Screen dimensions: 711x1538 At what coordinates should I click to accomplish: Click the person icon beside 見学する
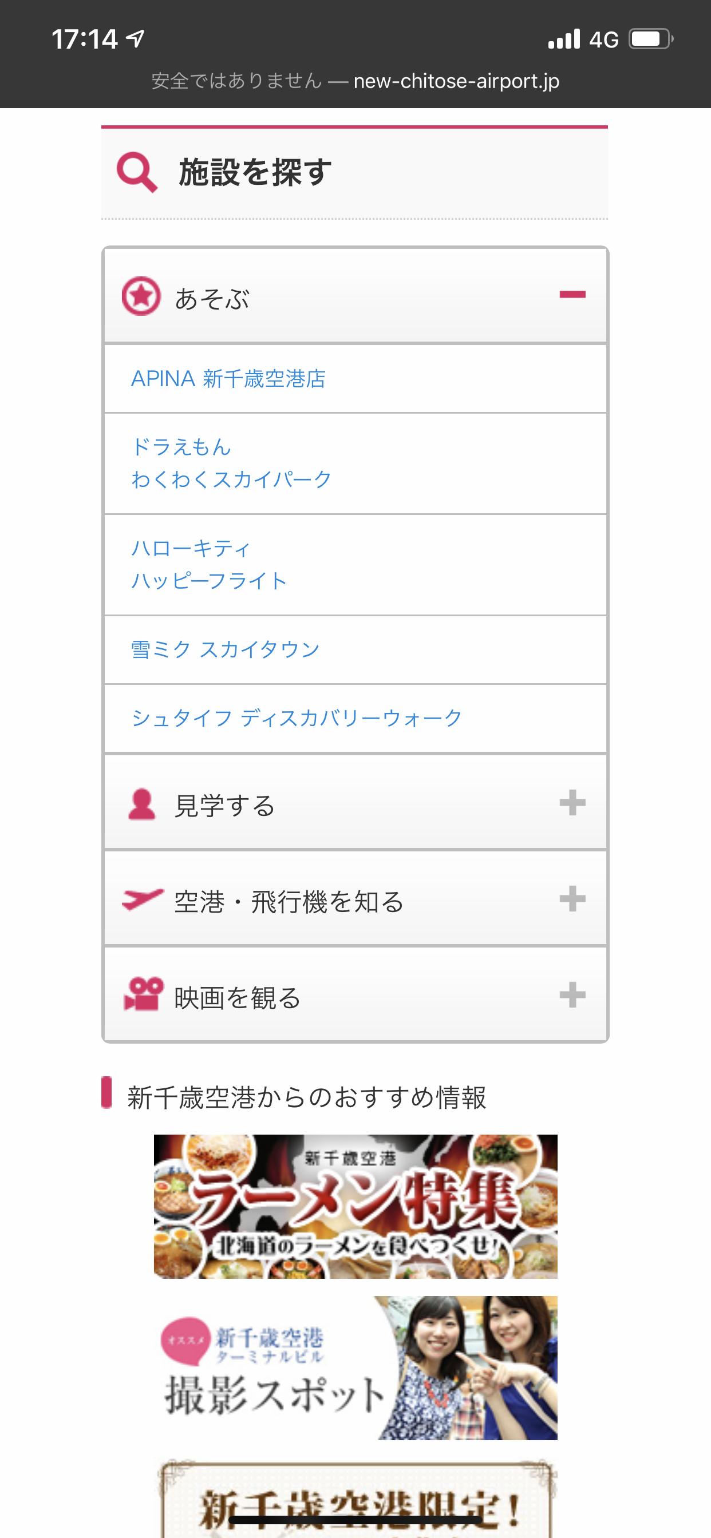pos(141,804)
